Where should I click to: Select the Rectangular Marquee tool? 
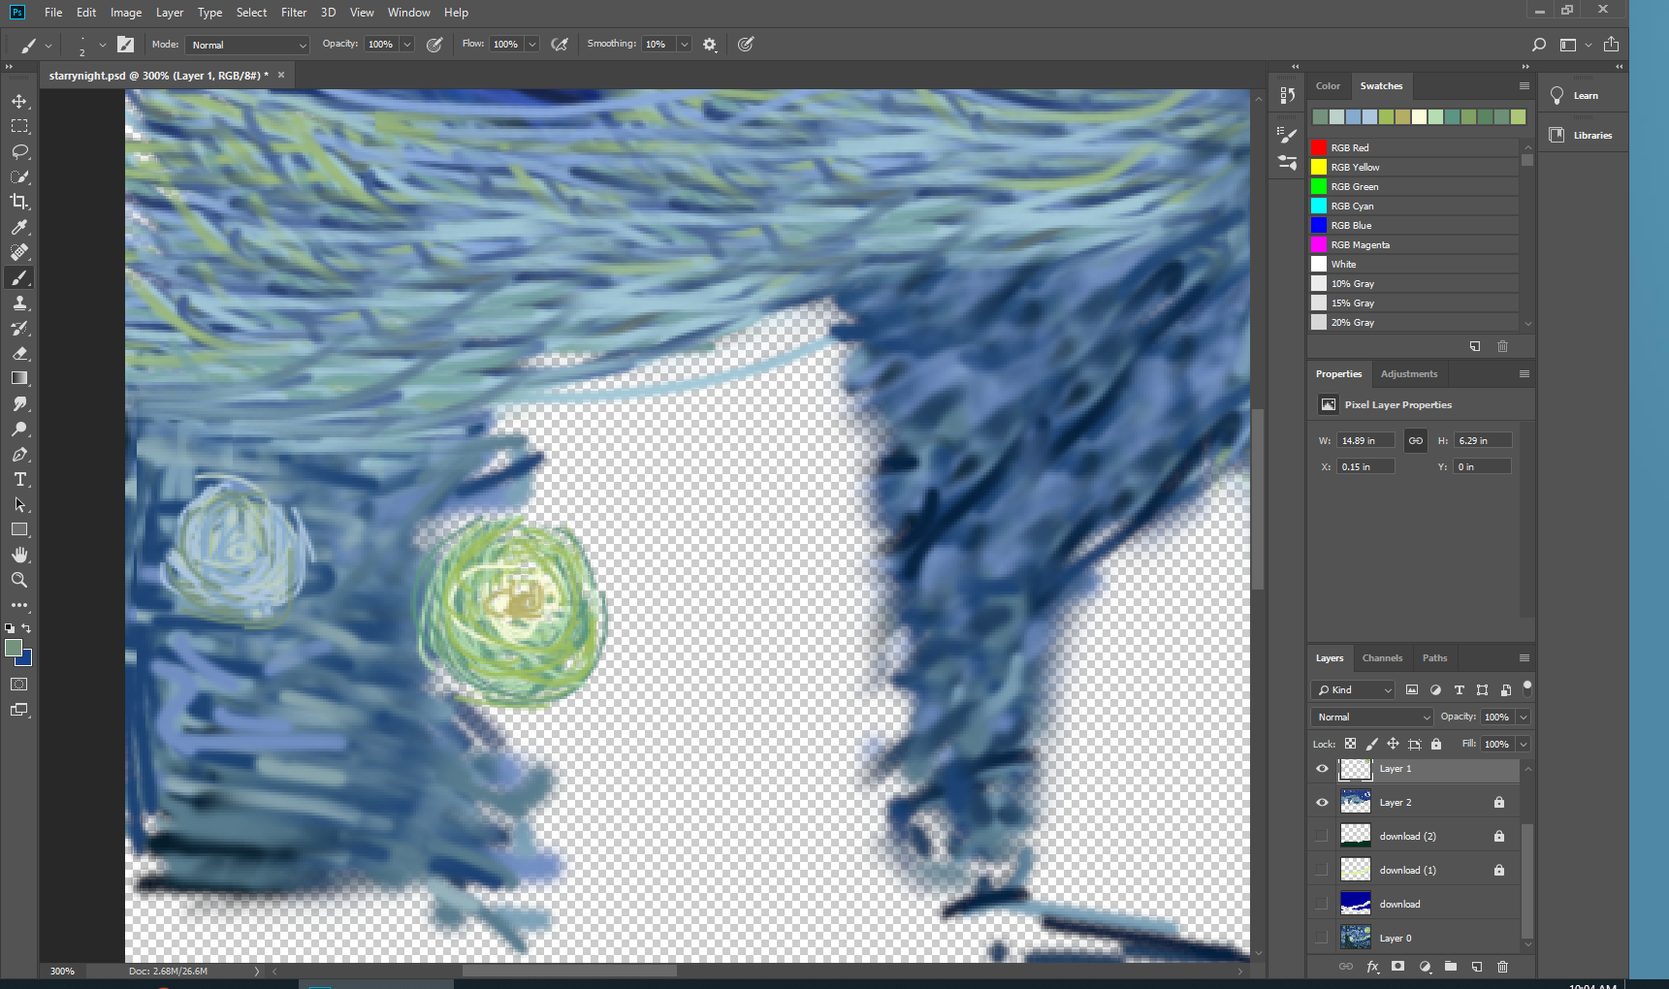(19, 126)
